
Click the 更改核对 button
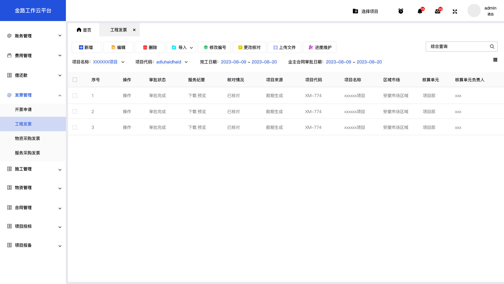249,47
